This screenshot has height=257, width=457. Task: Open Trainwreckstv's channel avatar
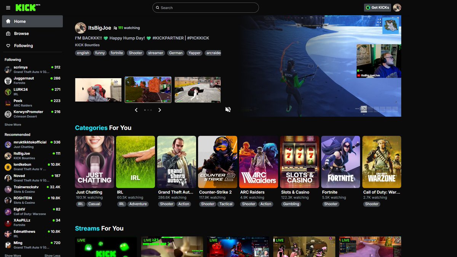[8, 189]
